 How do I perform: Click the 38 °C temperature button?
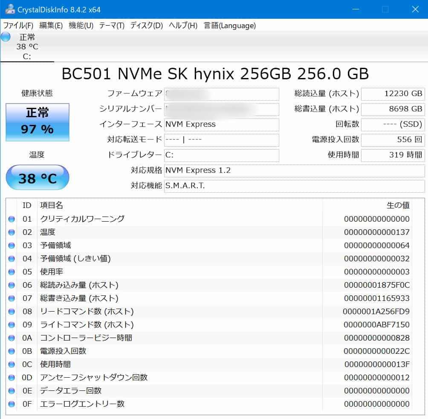[x=37, y=178]
